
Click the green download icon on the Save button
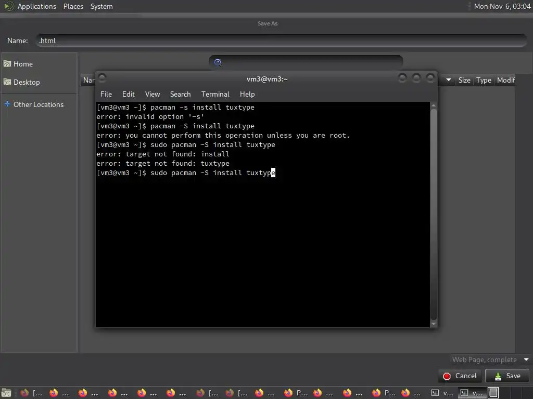point(498,376)
